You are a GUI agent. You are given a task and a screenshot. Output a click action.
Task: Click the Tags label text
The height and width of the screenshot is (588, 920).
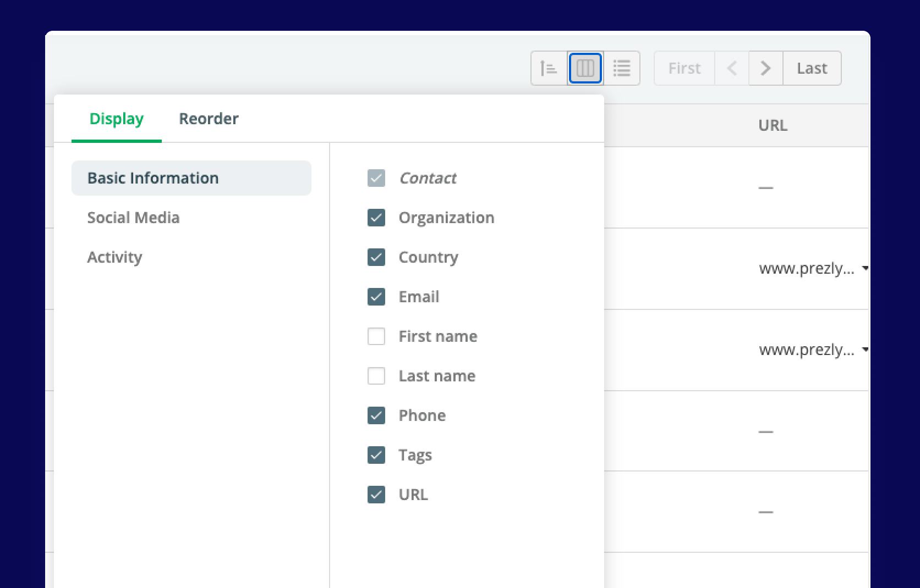[x=415, y=456]
